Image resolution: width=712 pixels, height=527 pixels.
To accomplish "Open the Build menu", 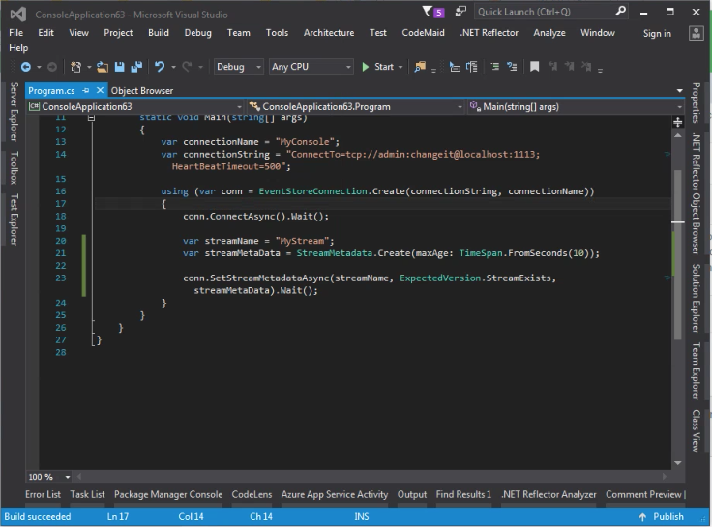I will point(159,33).
